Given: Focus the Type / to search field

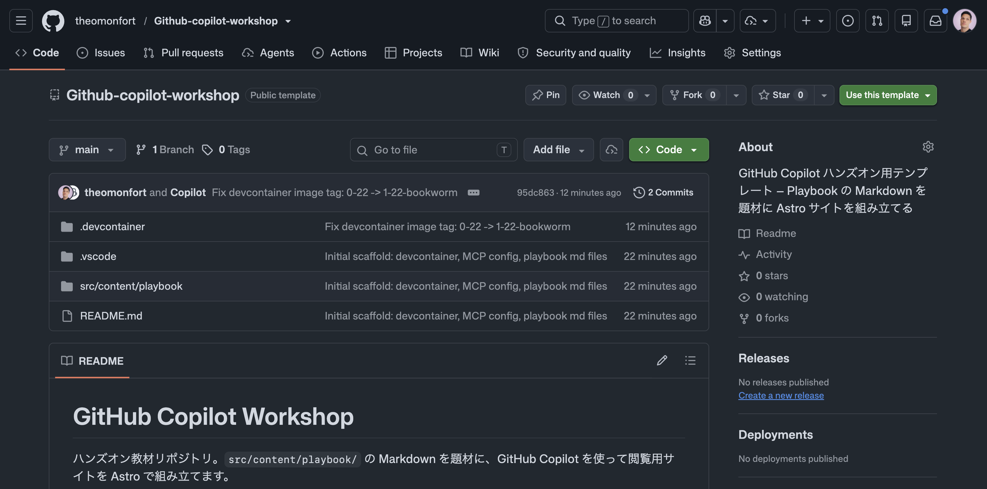Looking at the screenshot, I should point(617,21).
